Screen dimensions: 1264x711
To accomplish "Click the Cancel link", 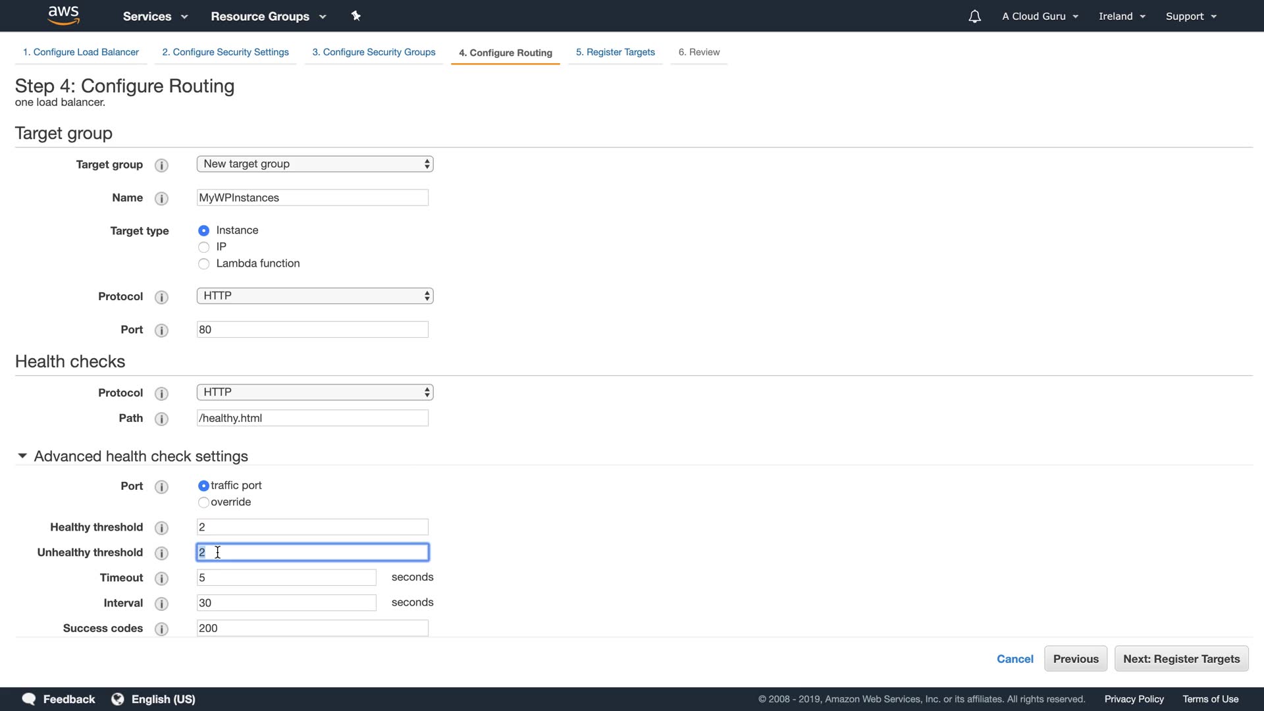I will pyautogui.click(x=1014, y=659).
